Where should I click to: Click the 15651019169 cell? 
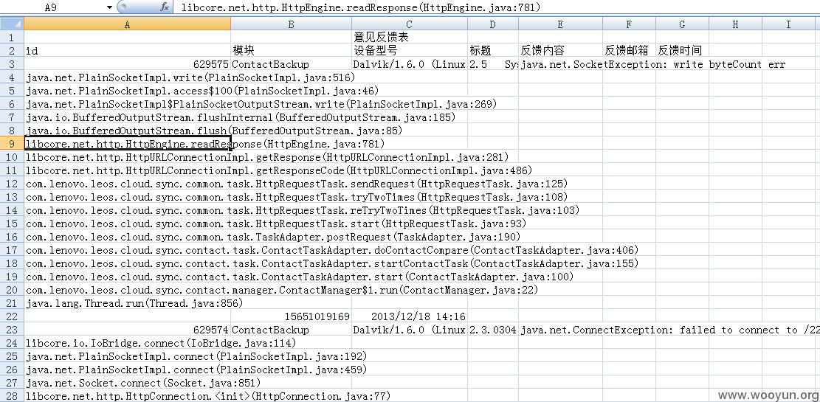(x=292, y=316)
